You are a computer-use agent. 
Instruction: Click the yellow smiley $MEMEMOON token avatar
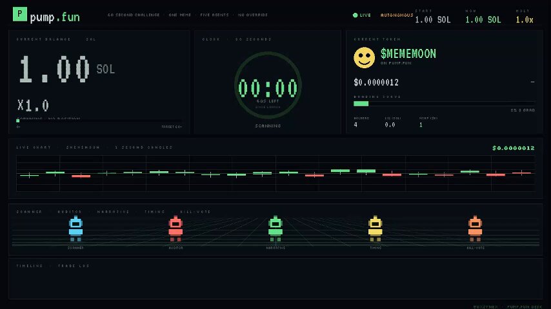click(364, 57)
